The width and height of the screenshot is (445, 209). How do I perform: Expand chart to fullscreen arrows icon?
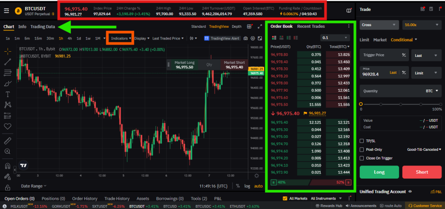click(x=260, y=27)
